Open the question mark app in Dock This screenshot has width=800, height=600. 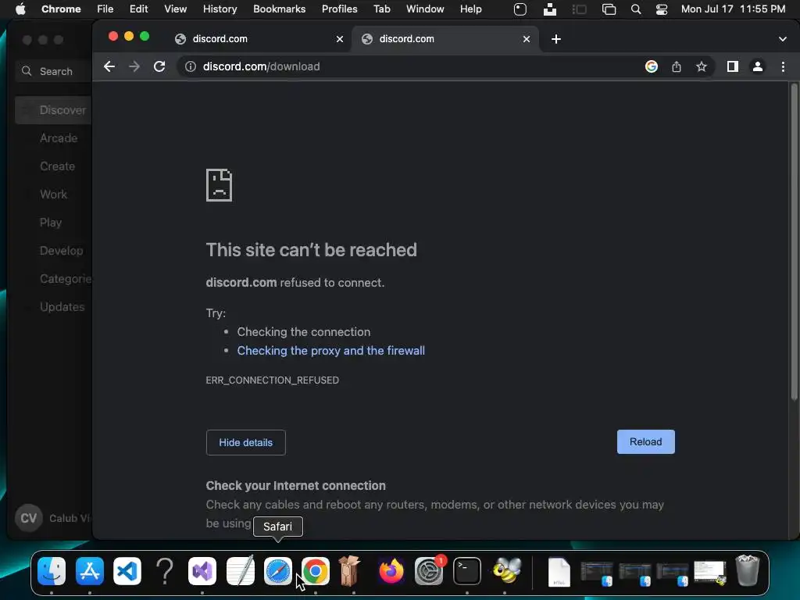coord(165,571)
